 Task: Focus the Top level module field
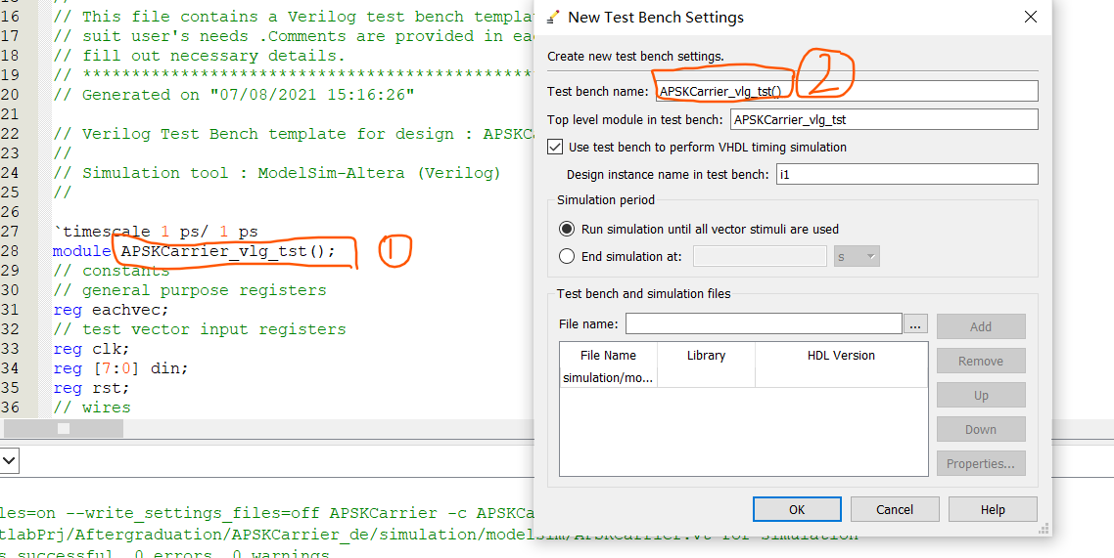(x=883, y=119)
